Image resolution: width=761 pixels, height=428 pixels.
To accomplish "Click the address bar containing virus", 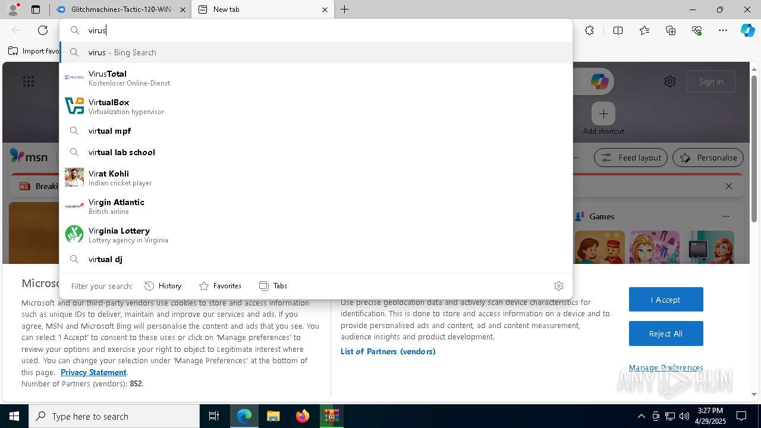I will click(316, 30).
